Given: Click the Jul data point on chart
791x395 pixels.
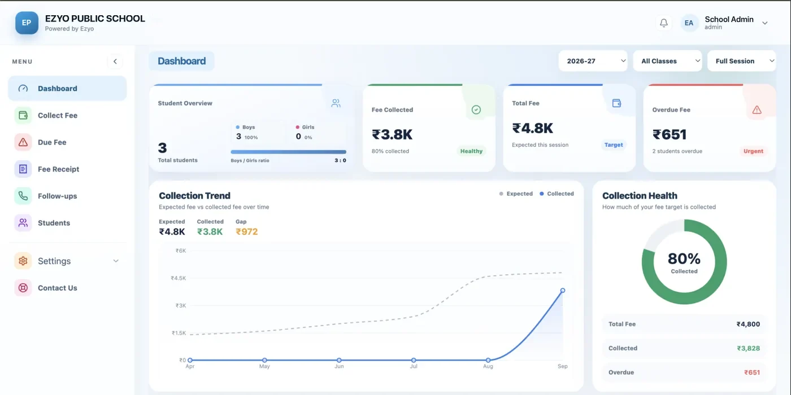Looking at the screenshot, I should 414,360.
